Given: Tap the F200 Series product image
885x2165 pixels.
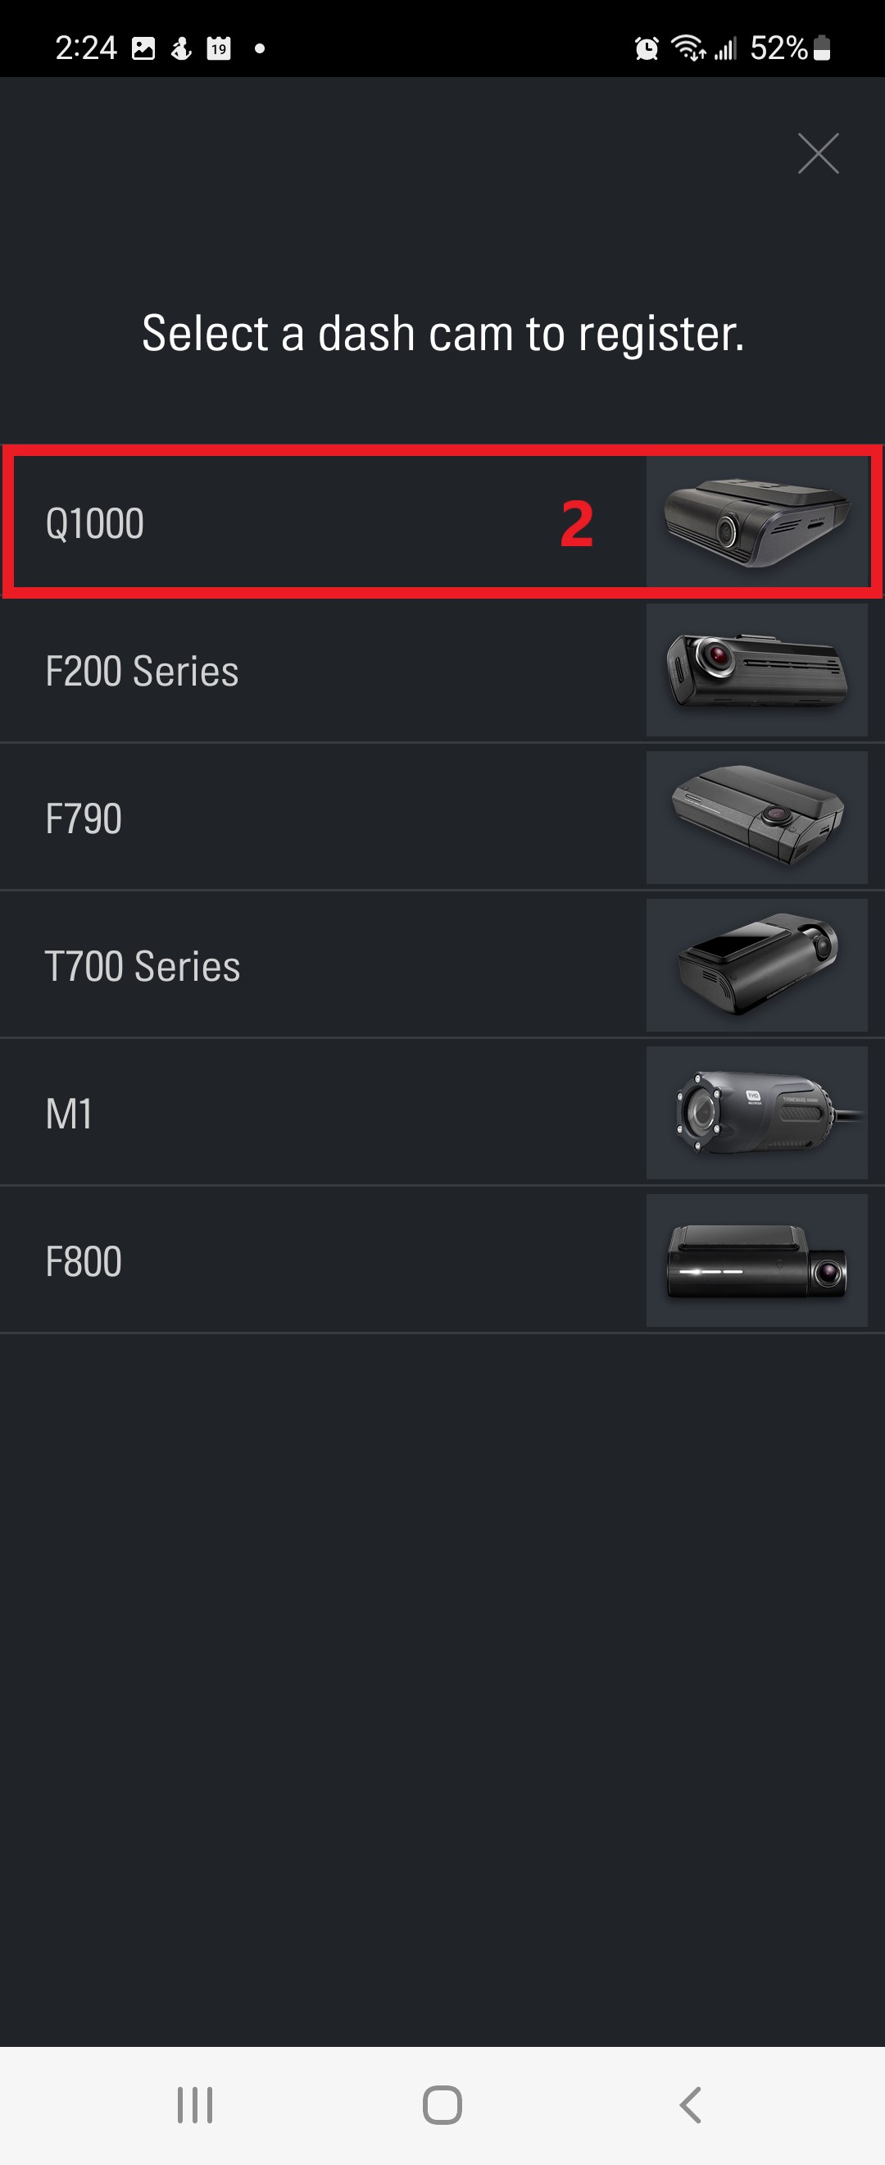Looking at the screenshot, I should point(756,670).
